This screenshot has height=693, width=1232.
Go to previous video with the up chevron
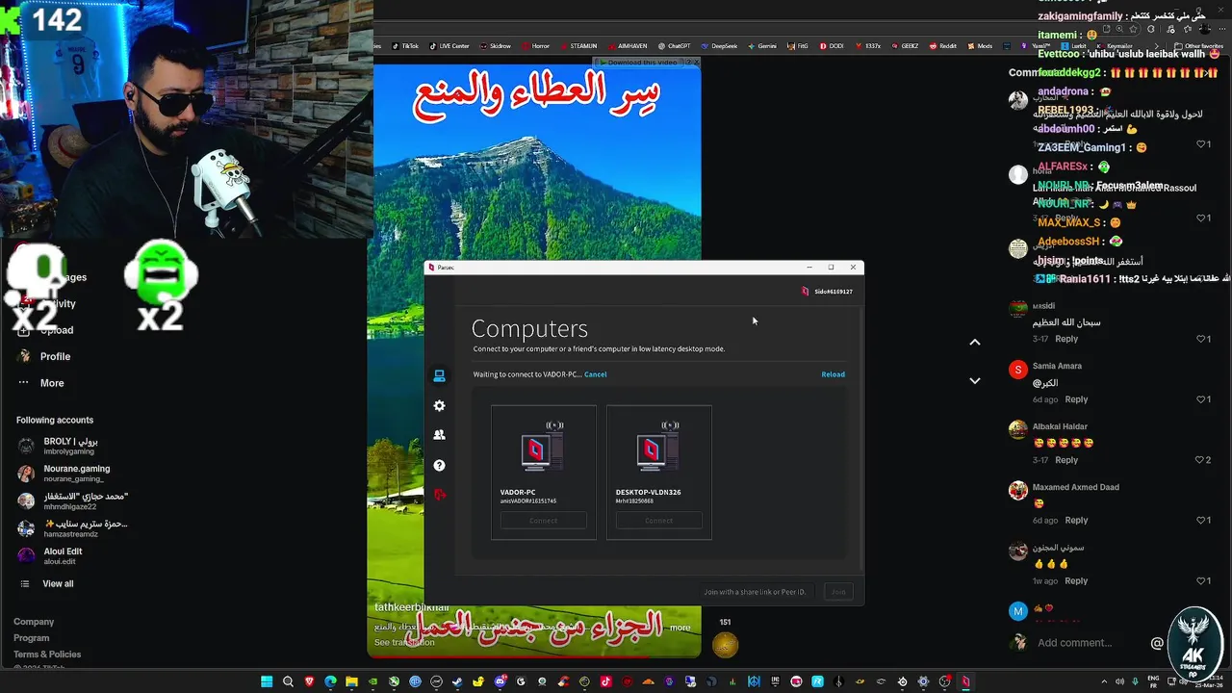tap(974, 342)
